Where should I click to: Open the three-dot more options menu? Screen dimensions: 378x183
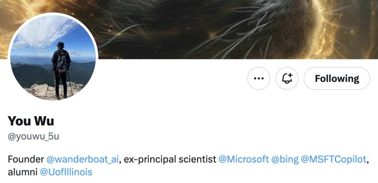(259, 78)
